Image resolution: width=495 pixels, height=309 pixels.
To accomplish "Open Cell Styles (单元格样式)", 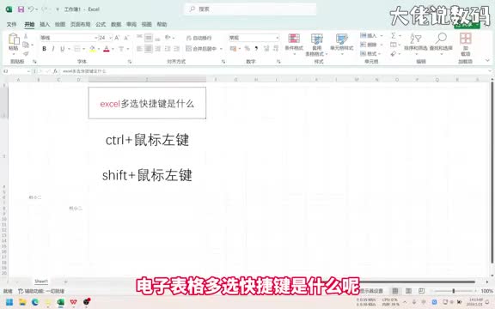I will click(341, 43).
